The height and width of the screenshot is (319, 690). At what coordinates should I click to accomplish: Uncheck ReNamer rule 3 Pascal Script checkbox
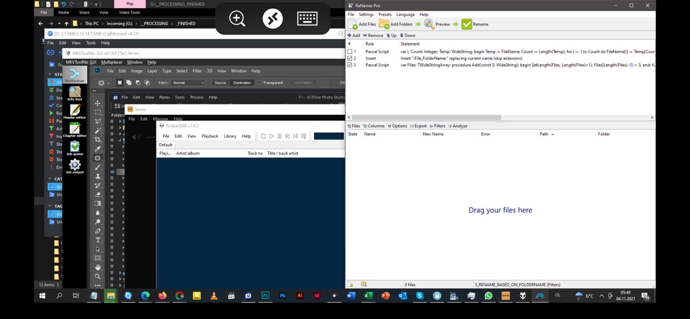point(350,65)
